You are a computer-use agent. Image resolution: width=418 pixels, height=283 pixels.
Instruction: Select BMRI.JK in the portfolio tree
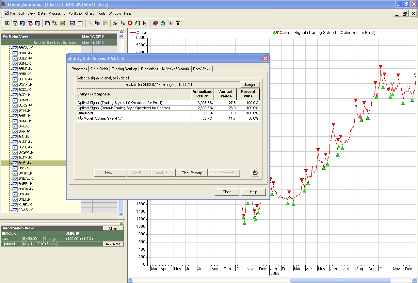click(25, 163)
